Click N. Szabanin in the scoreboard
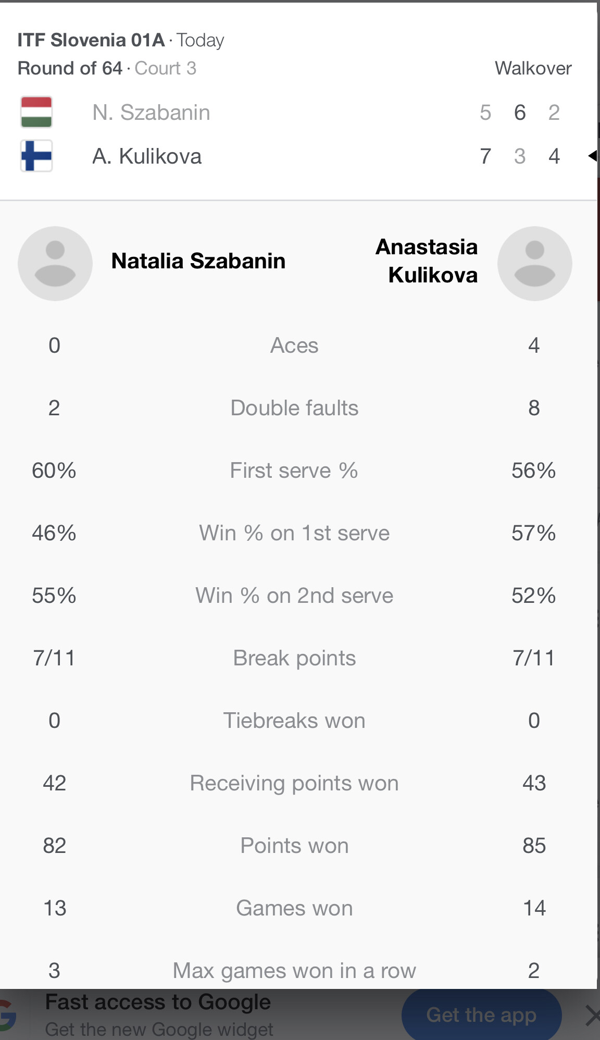Screen dimensions: 600x1040 tap(151, 113)
